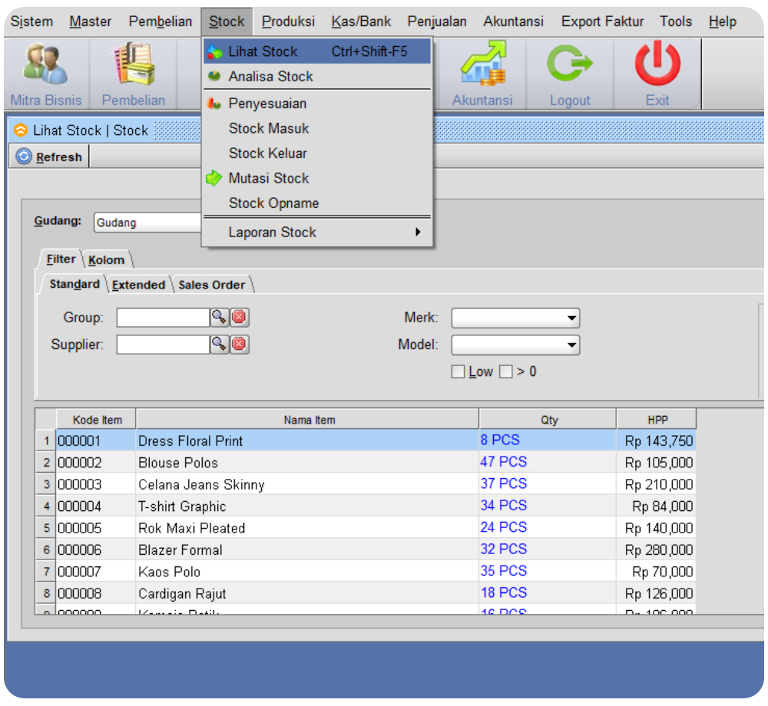
Task: Search Supplier with magnifier icon
Action: (220, 345)
